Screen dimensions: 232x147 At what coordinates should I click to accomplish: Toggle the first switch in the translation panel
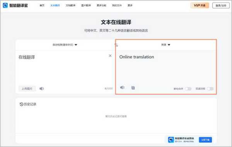tap(188, 89)
